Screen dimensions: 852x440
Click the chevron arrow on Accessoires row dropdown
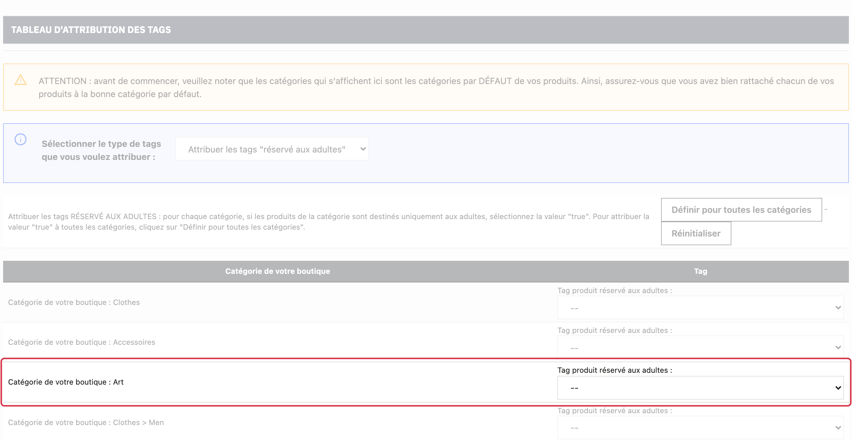(838, 348)
